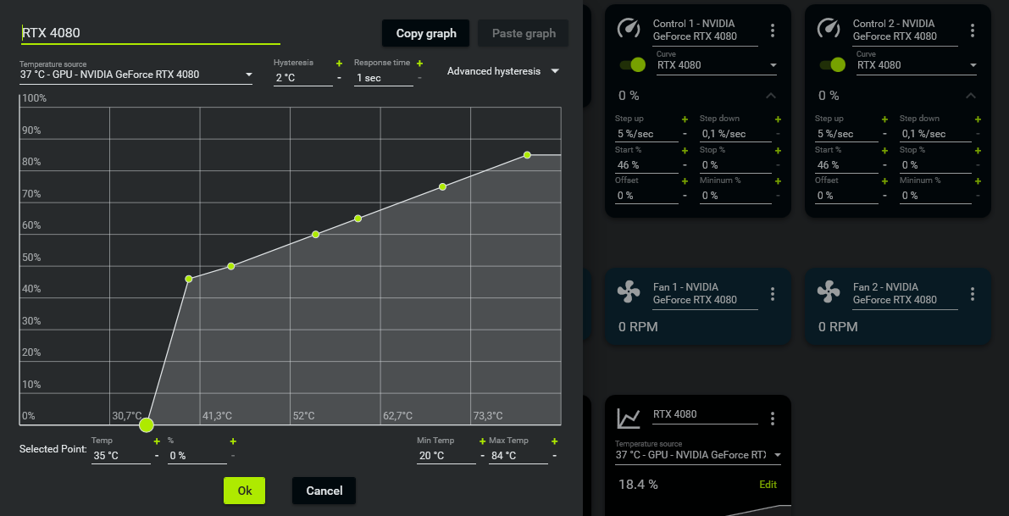Open RTX 4080 curve card's three-dot menu

pyautogui.click(x=772, y=419)
